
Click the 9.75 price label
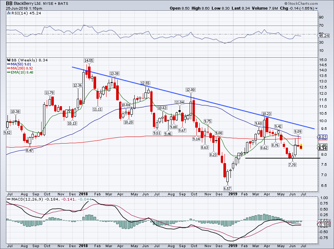(x=208, y=121)
